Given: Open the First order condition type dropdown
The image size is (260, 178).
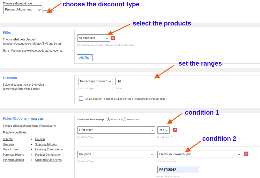Looking at the screenshot, I should 116,130.
